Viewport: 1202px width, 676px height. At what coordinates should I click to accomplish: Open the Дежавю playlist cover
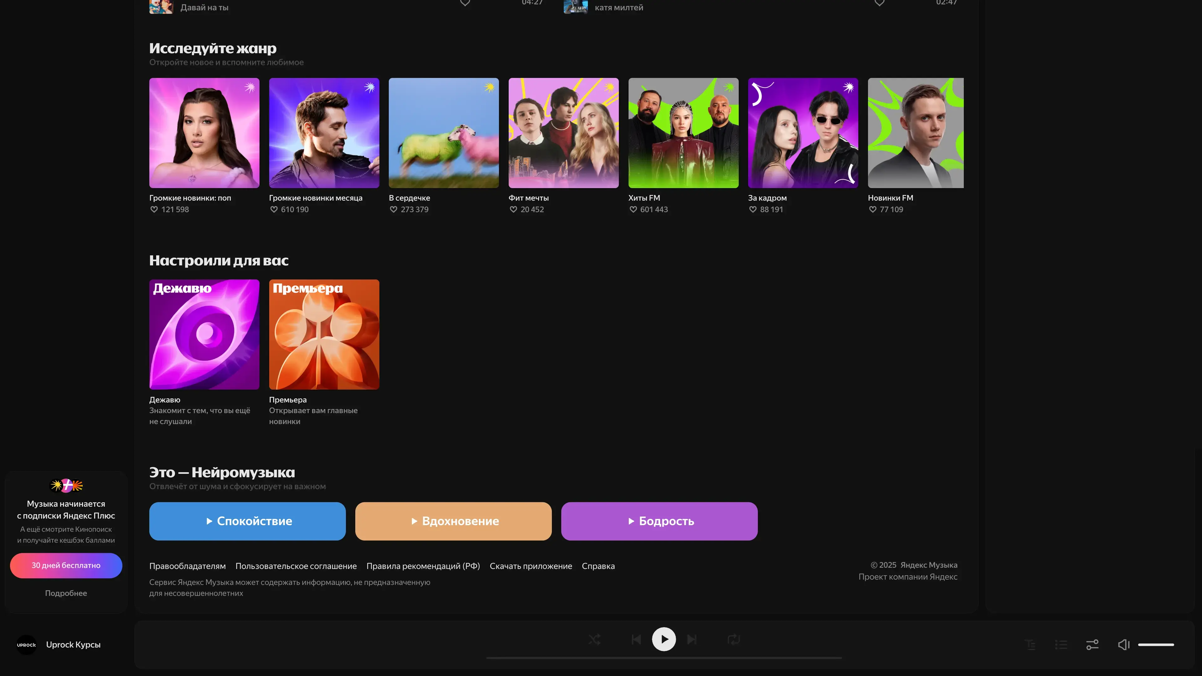click(x=204, y=335)
